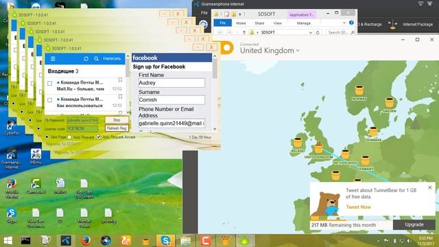
Task: Click the Refresh Reg button
Action: pyautogui.click(x=117, y=128)
